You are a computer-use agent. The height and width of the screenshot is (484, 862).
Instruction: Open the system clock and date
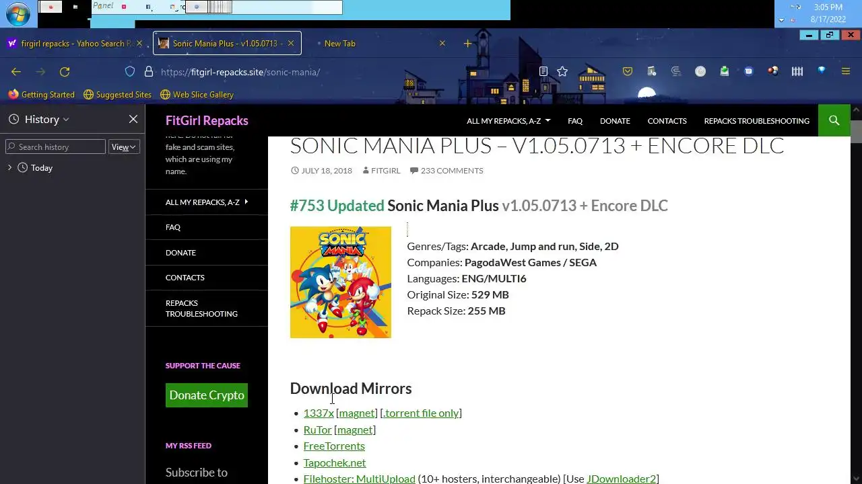828,13
